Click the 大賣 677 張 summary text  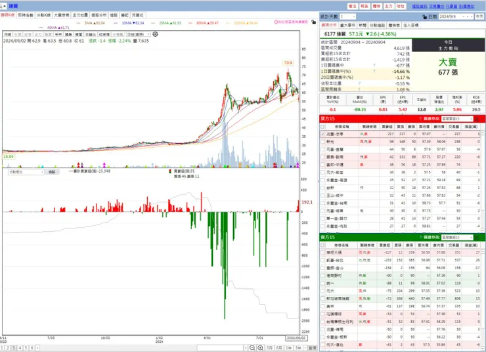pos(448,66)
